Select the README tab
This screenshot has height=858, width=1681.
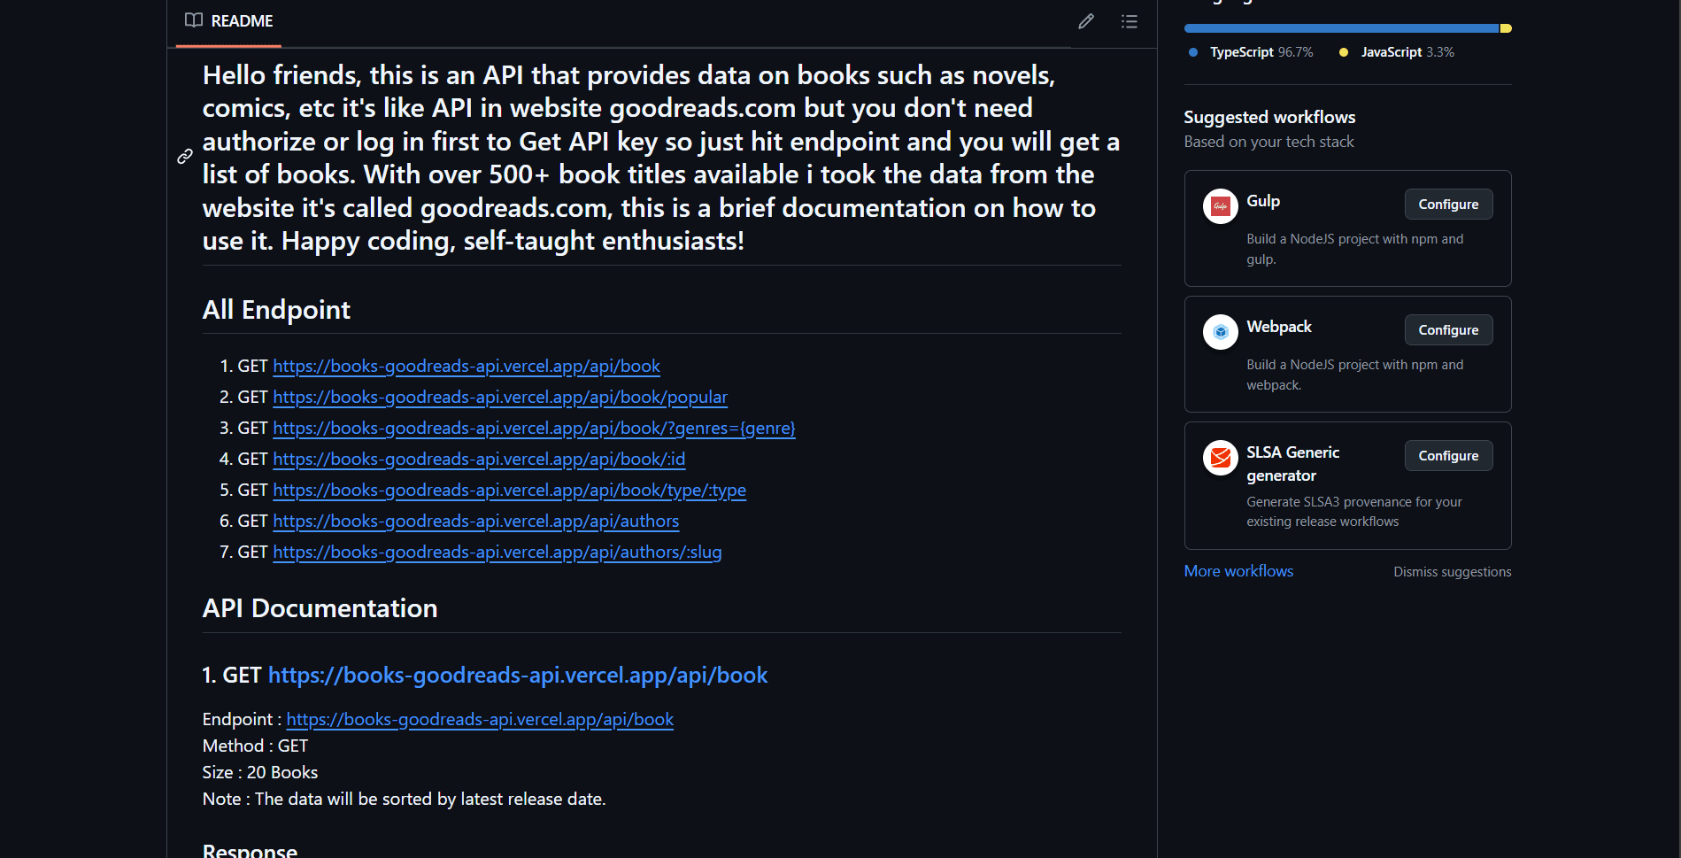coord(229,21)
